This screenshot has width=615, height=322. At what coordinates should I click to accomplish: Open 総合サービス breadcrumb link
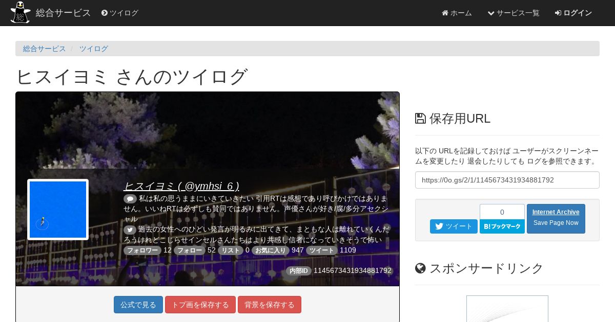click(45, 49)
